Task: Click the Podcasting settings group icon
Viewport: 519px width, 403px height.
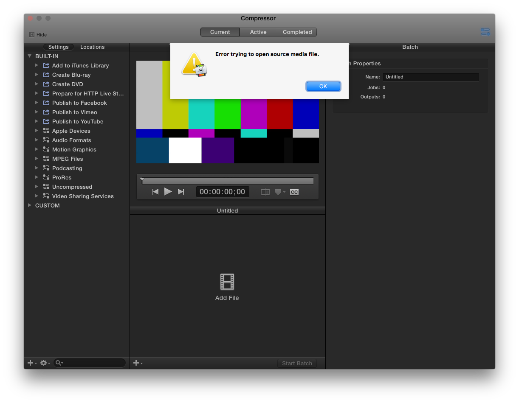Action: 46,168
